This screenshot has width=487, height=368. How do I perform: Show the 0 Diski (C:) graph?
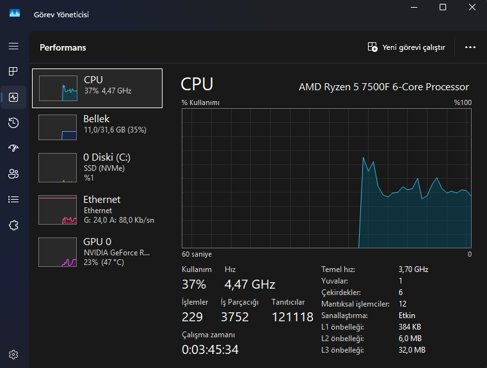coord(97,166)
